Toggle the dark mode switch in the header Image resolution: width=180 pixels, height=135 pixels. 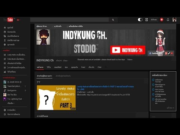tap(140, 19)
